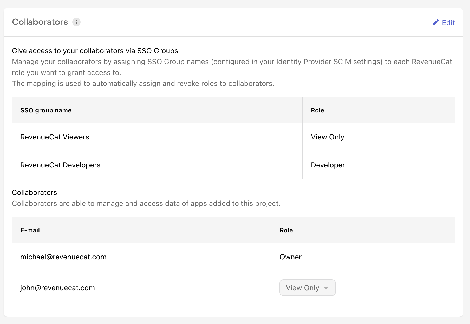Click the View Only role for RevenueCat Viewers
Viewport: 470px width, 324px height.
pos(328,137)
